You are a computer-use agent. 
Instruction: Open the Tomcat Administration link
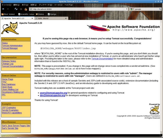pyautogui.click(x=12, y=46)
